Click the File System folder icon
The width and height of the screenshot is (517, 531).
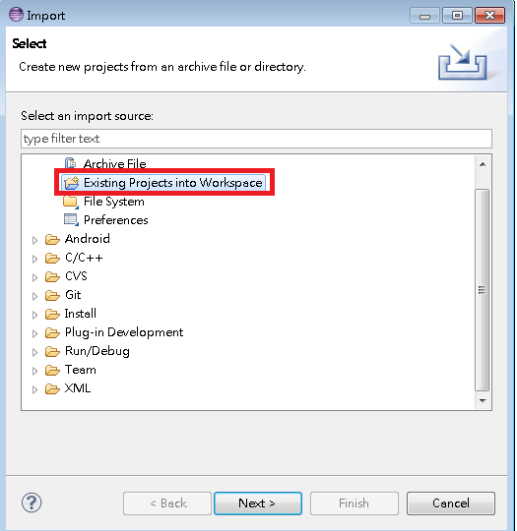tap(71, 202)
